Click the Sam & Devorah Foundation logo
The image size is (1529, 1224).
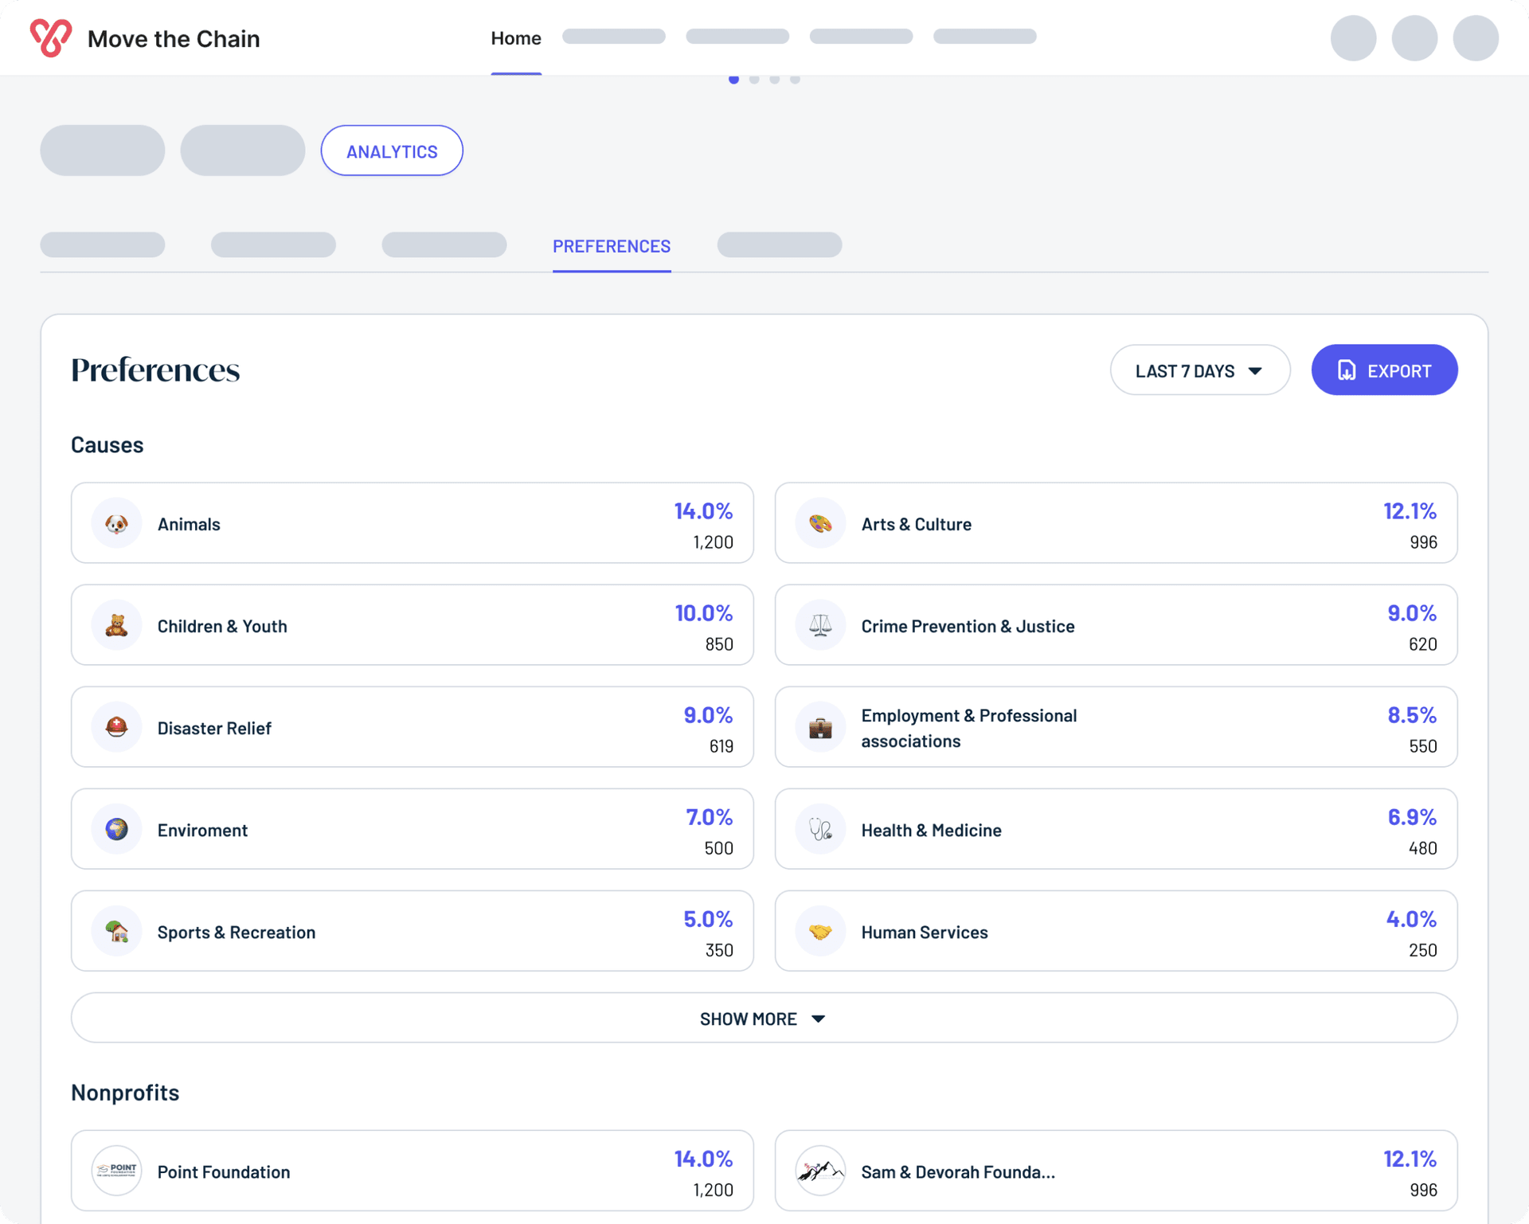(820, 1171)
